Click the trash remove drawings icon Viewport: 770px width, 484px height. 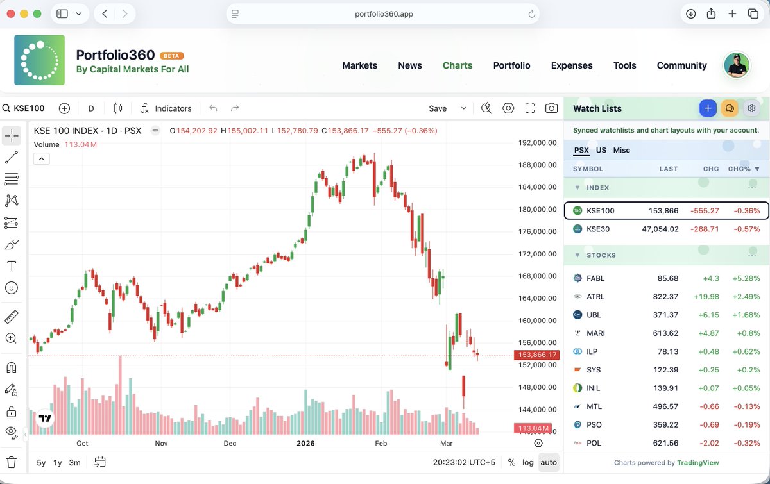(12, 462)
